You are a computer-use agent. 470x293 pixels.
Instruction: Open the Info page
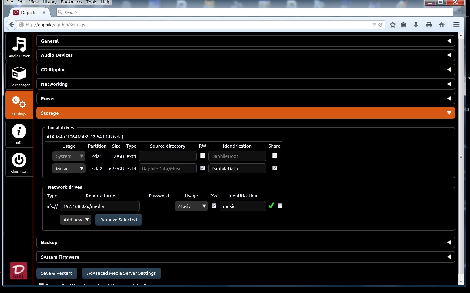19,134
